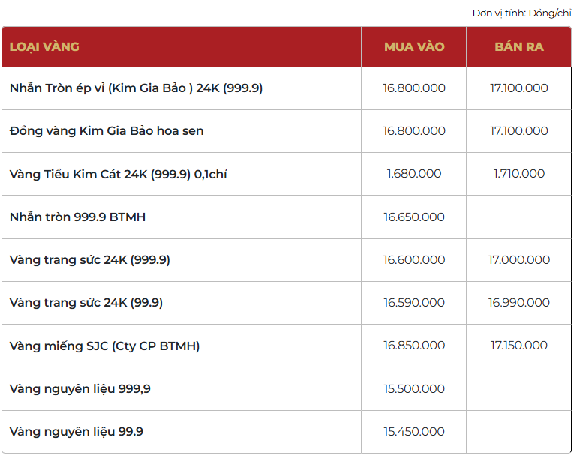
Task: Click the 1.680.000 buy price
Action: tap(414, 174)
